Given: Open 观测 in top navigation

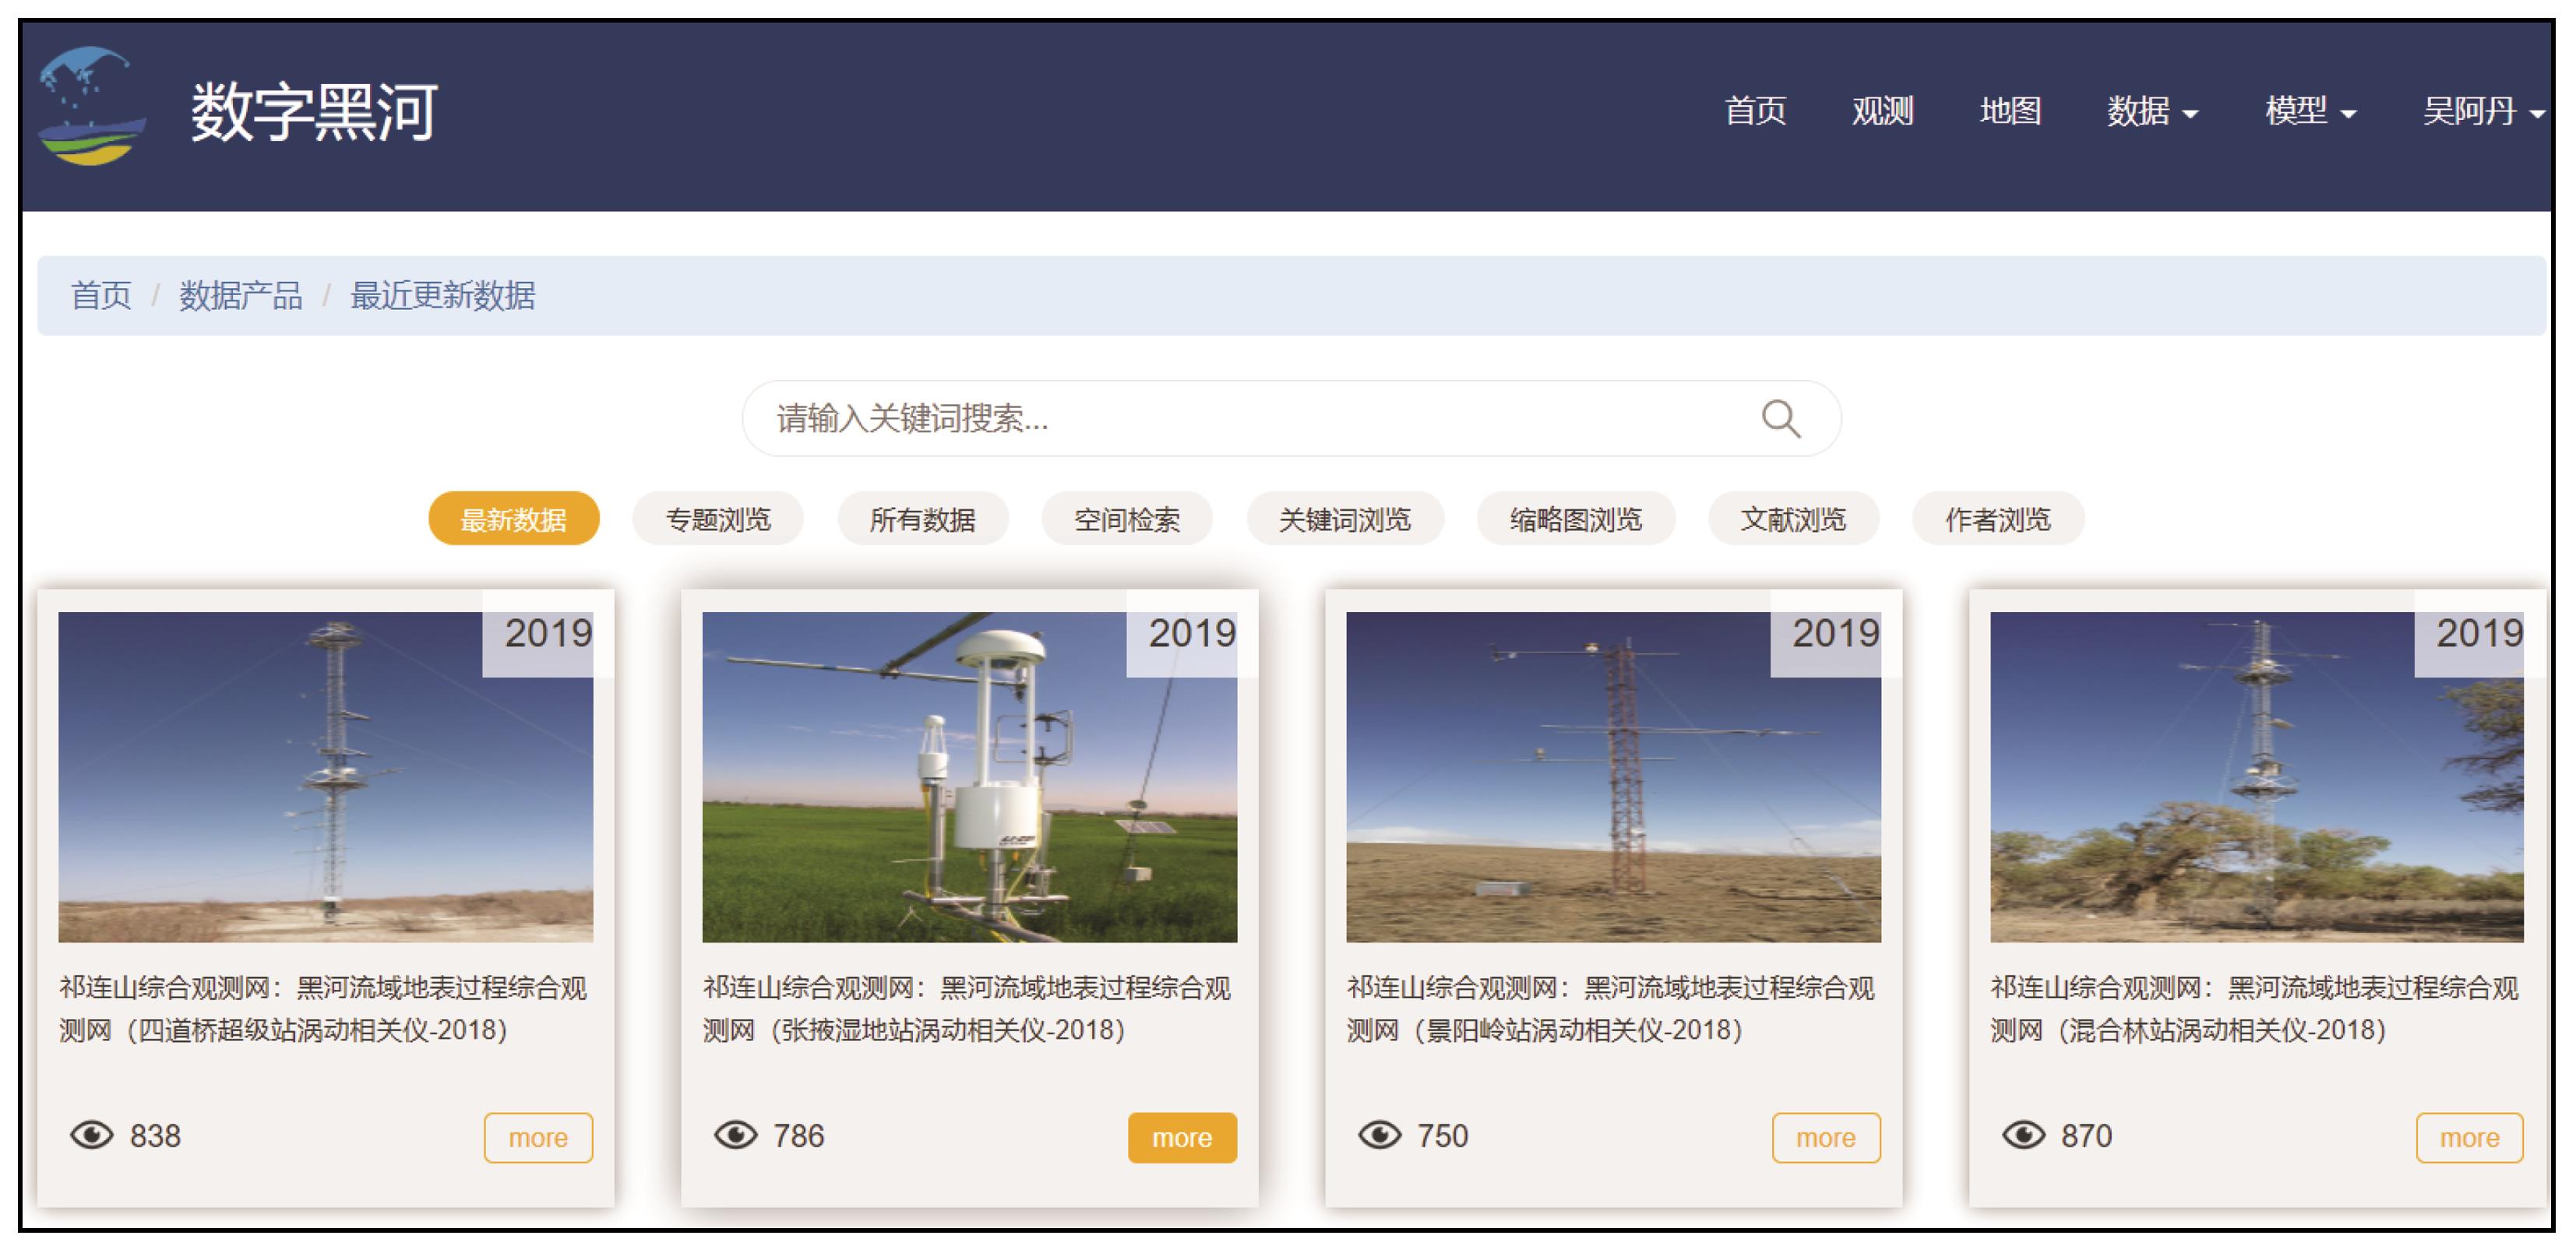Looking at the screenshot, I should pos(1882,110).
